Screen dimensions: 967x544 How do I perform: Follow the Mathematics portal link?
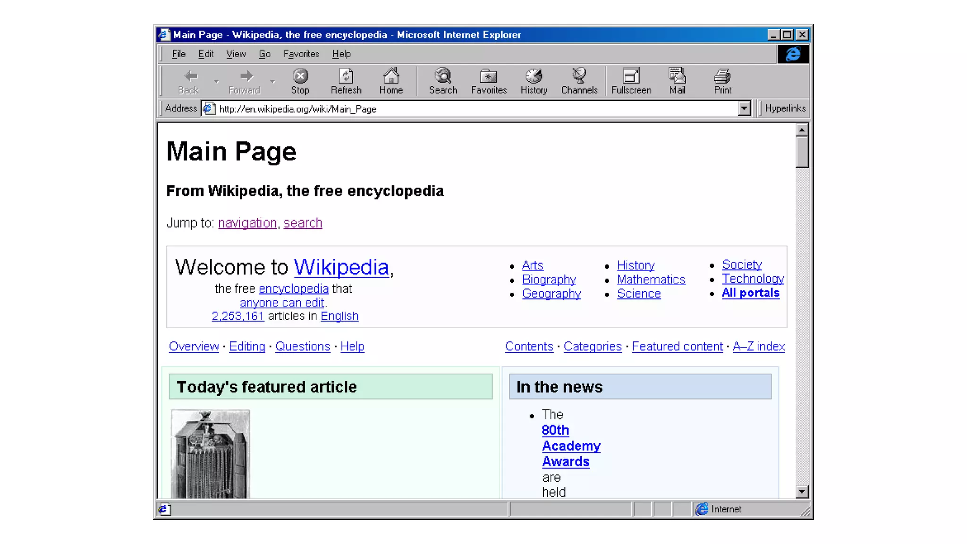pyautogui.click(x=651, y=280)
